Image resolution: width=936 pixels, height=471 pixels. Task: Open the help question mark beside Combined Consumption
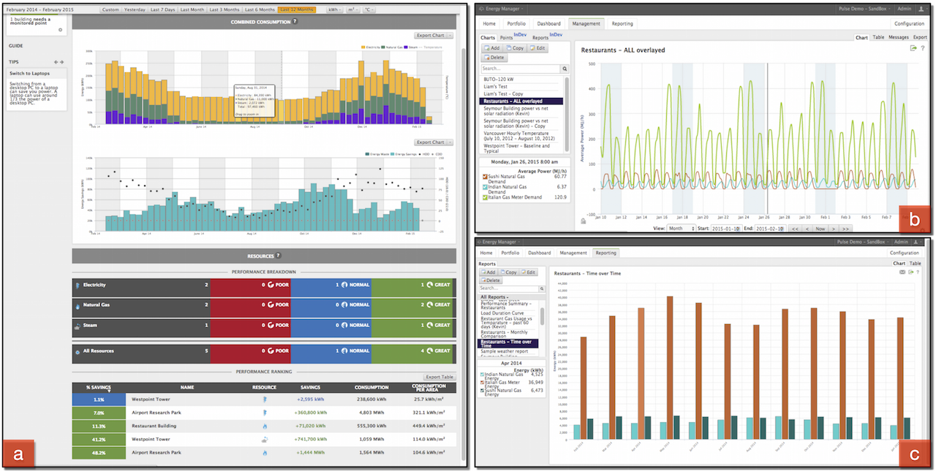pos(295,22)
